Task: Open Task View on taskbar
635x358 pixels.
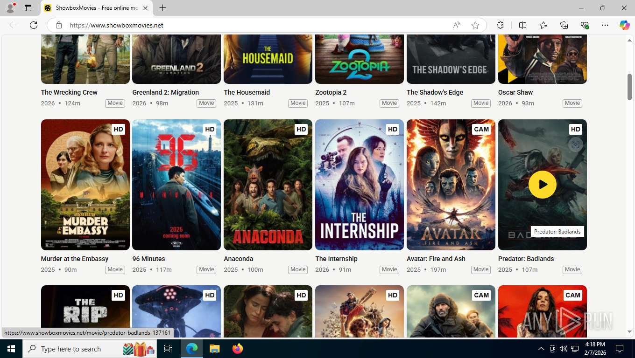Action: 168,349
